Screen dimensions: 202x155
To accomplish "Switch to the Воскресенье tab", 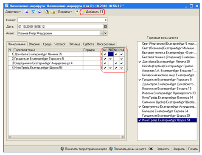I will [x=106, y=44].
